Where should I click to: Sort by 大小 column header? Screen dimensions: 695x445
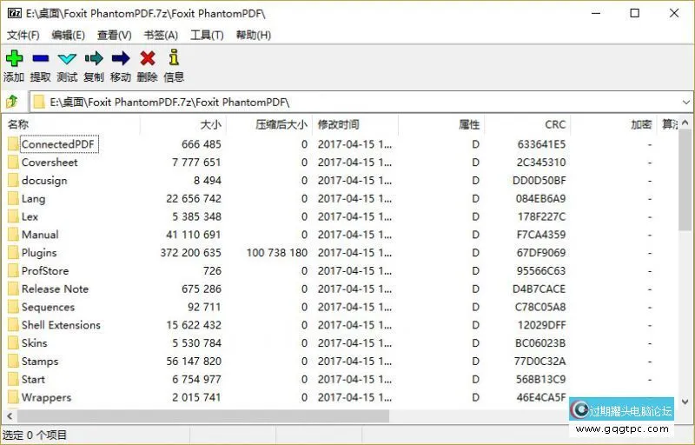point(183,124)
